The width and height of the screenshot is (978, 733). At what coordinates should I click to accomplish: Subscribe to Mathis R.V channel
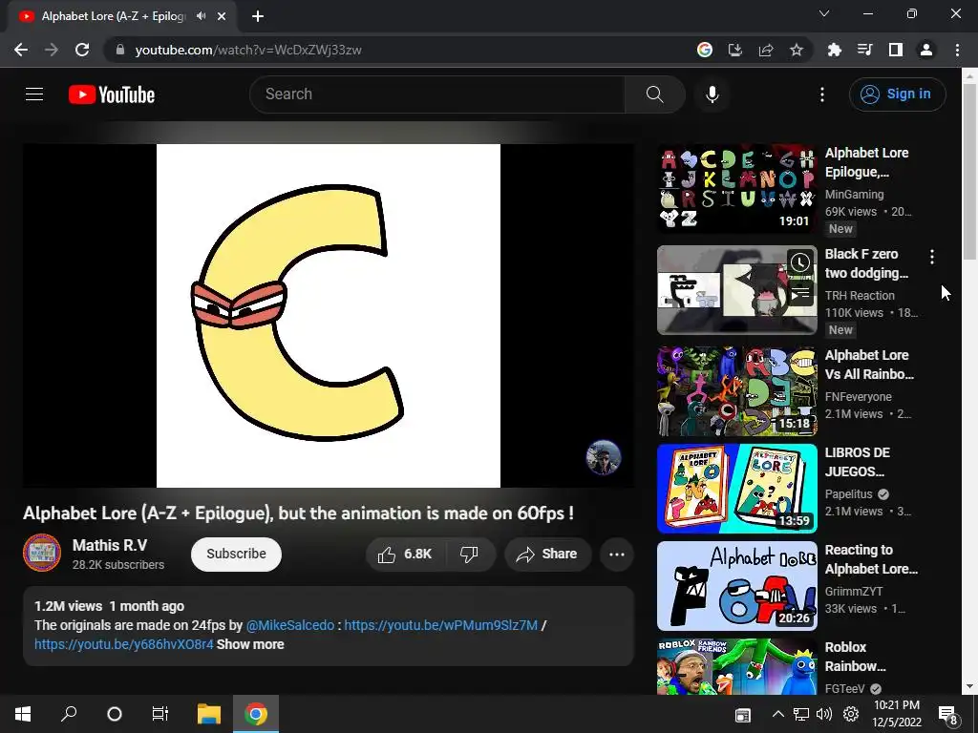237,555
